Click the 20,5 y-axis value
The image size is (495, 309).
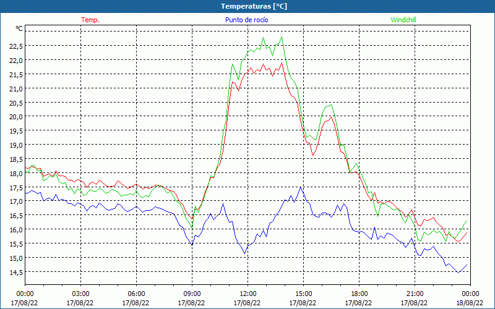click(16, 103)
